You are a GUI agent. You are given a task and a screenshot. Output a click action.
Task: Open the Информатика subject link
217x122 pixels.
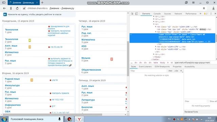pos(13,105)
